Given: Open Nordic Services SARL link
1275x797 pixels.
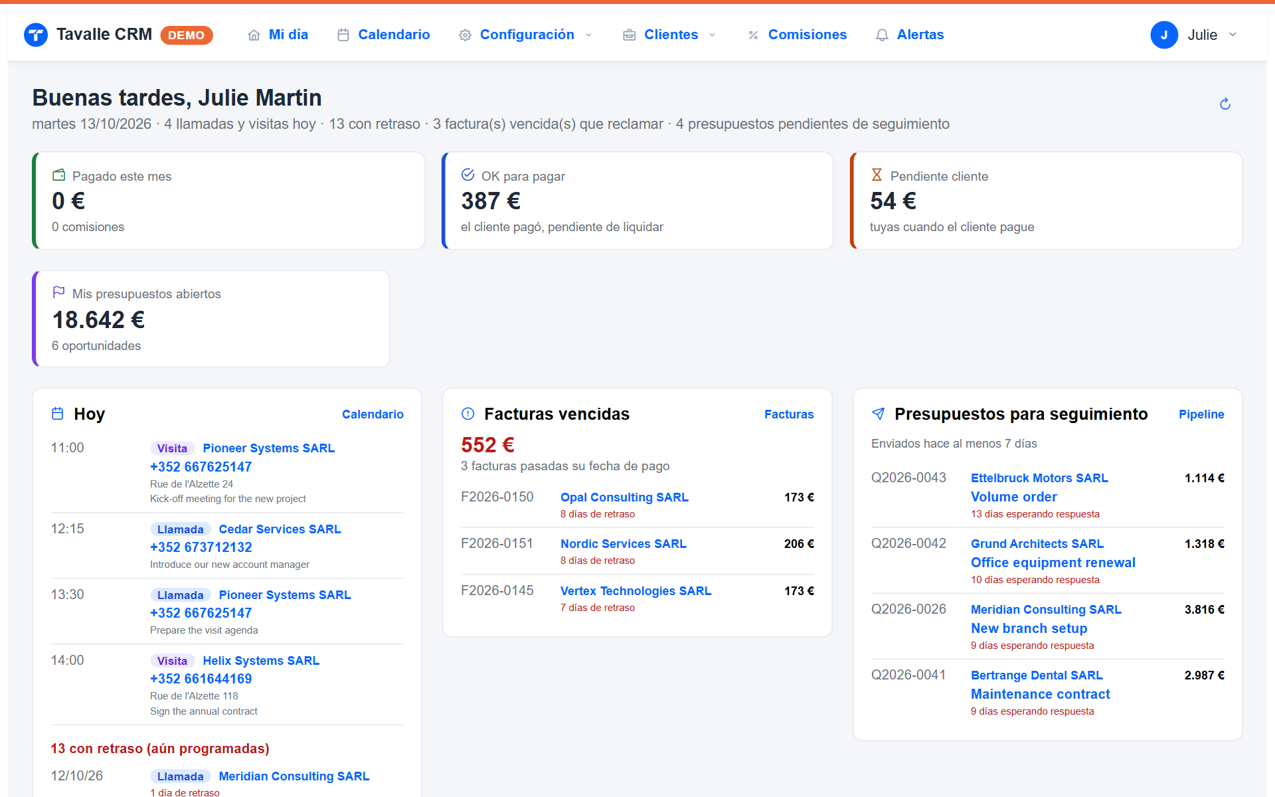Looking at the screenshot, I should tap(624, 544).
